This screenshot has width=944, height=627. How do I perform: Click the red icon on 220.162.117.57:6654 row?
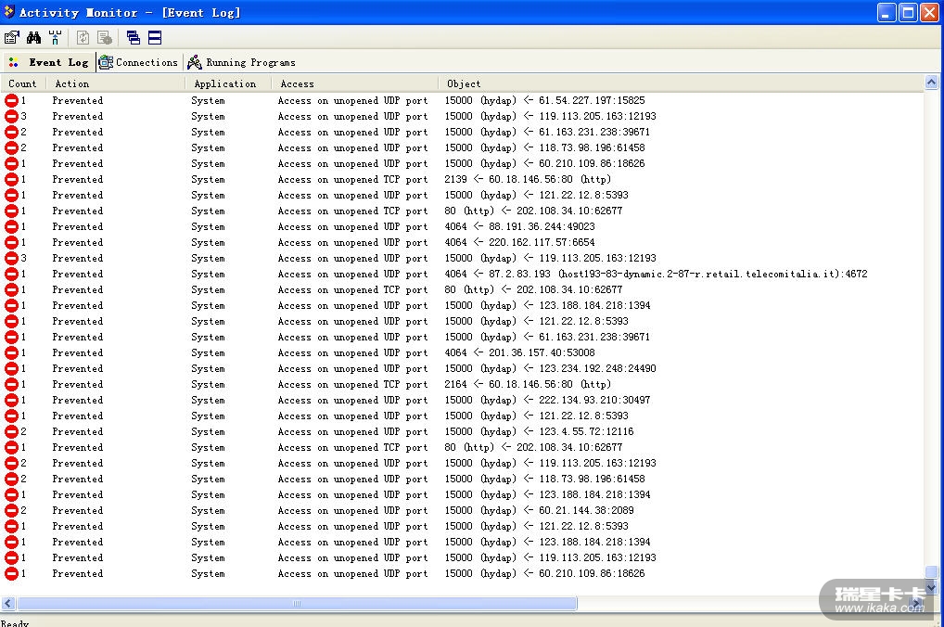11,242
